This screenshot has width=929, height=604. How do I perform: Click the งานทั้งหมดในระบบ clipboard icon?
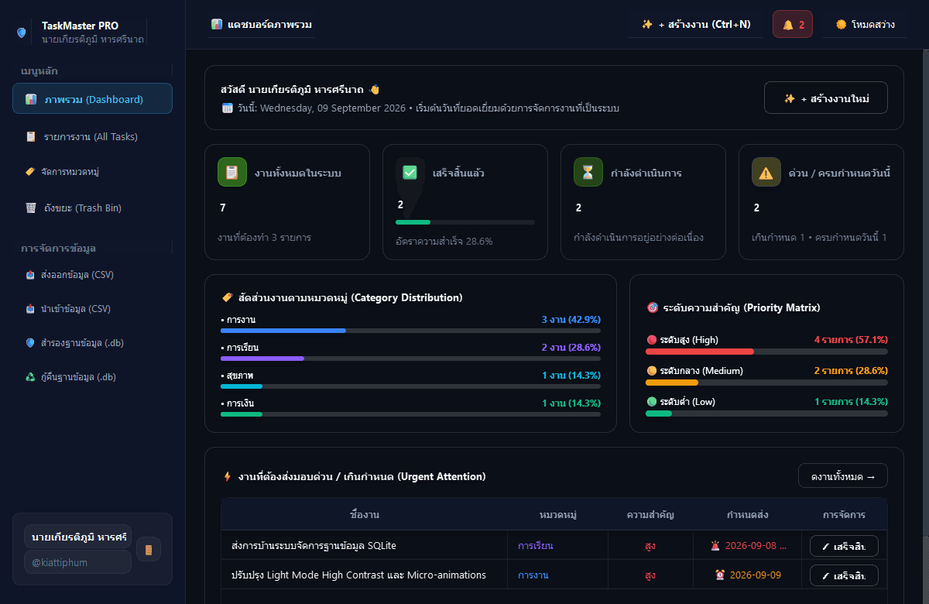click(x=232, y=172)
